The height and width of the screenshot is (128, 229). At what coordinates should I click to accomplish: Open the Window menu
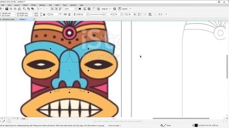73,5
